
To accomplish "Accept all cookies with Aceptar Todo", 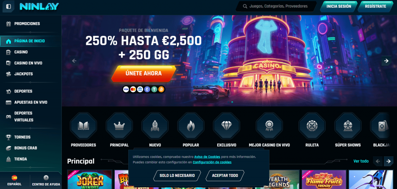I will 225,175.
